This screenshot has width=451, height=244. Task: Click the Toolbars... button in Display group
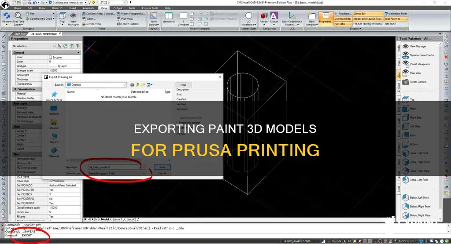point(343,14)
